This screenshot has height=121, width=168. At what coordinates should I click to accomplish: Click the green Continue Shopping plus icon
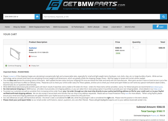[6, 66]
